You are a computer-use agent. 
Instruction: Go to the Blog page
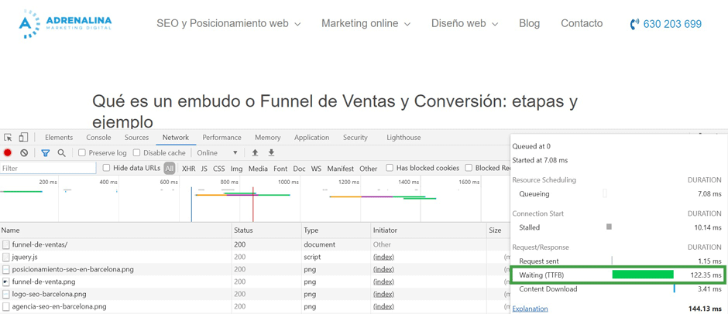click(x=529, y=24)
